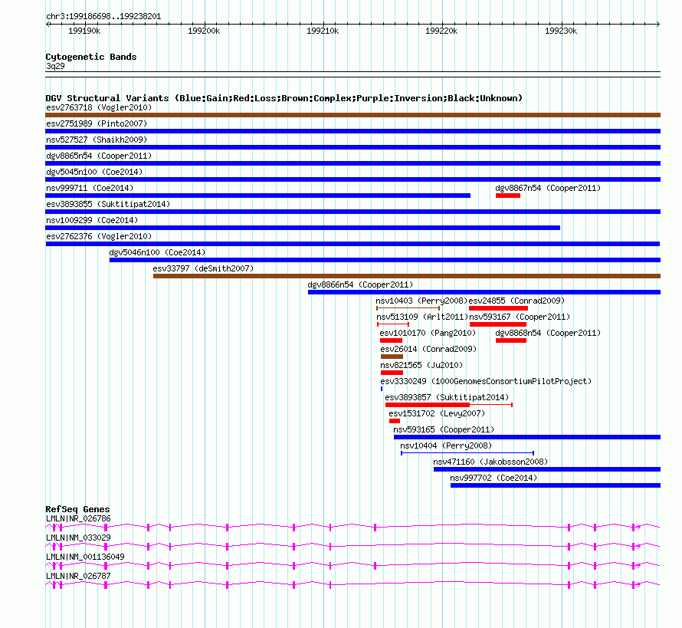Click nsv821565 (Ju2010) label
This screenshot has width=682, height=628.
421,365
